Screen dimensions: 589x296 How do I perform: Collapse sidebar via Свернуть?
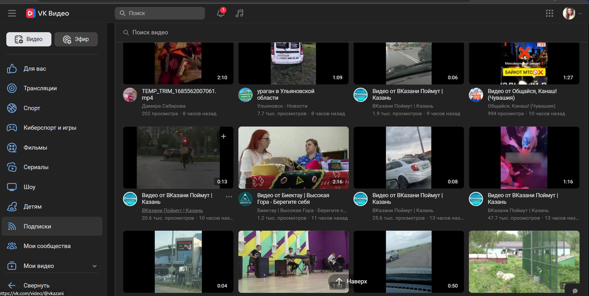pyautogui.click(x=52, y=285)
